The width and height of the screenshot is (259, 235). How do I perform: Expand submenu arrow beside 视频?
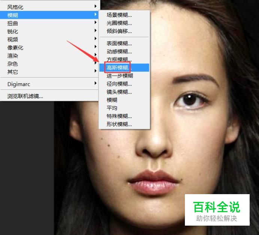[95, 39]
